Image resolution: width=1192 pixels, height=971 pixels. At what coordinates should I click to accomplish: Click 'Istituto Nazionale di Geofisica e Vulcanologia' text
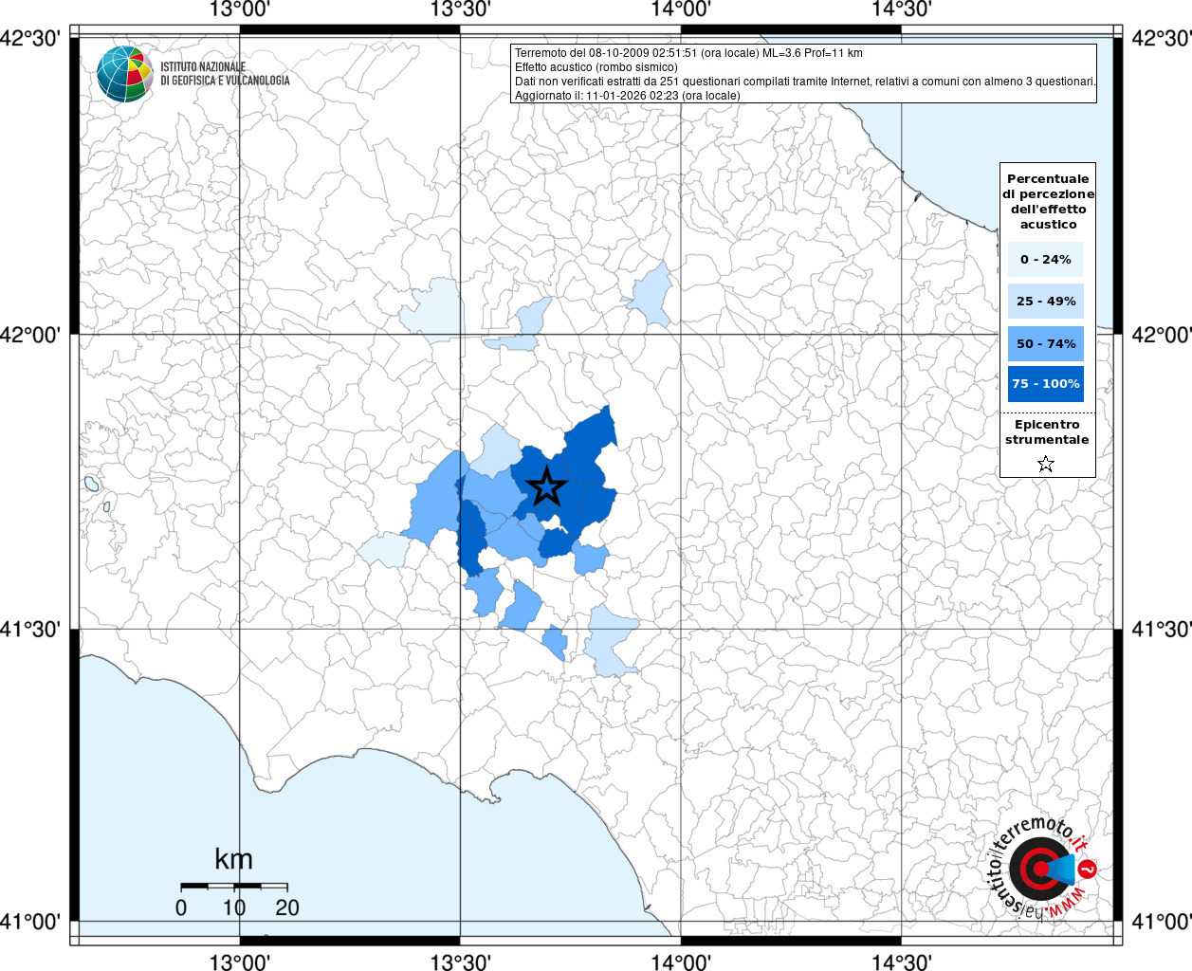(225, 74)
